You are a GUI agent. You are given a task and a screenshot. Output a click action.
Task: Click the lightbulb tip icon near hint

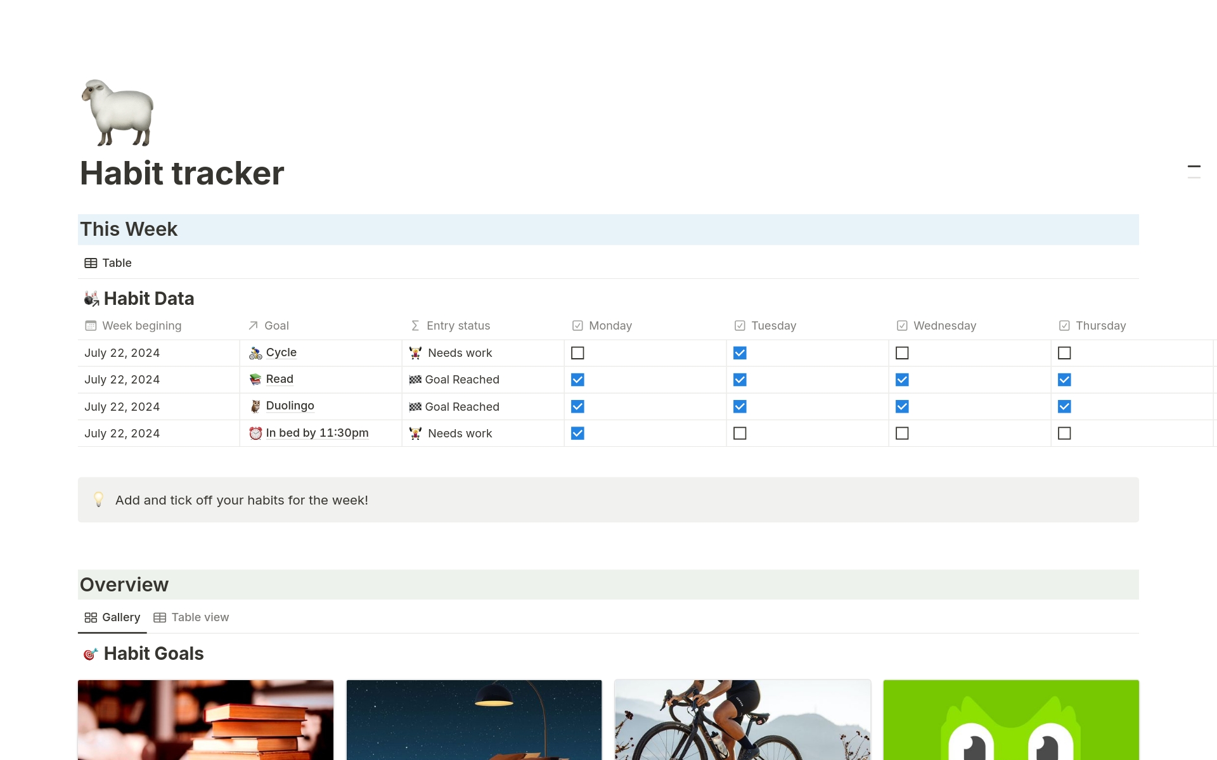(x=99, y=500)
